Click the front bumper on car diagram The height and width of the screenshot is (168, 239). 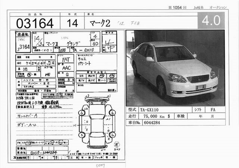pos(97,100)
